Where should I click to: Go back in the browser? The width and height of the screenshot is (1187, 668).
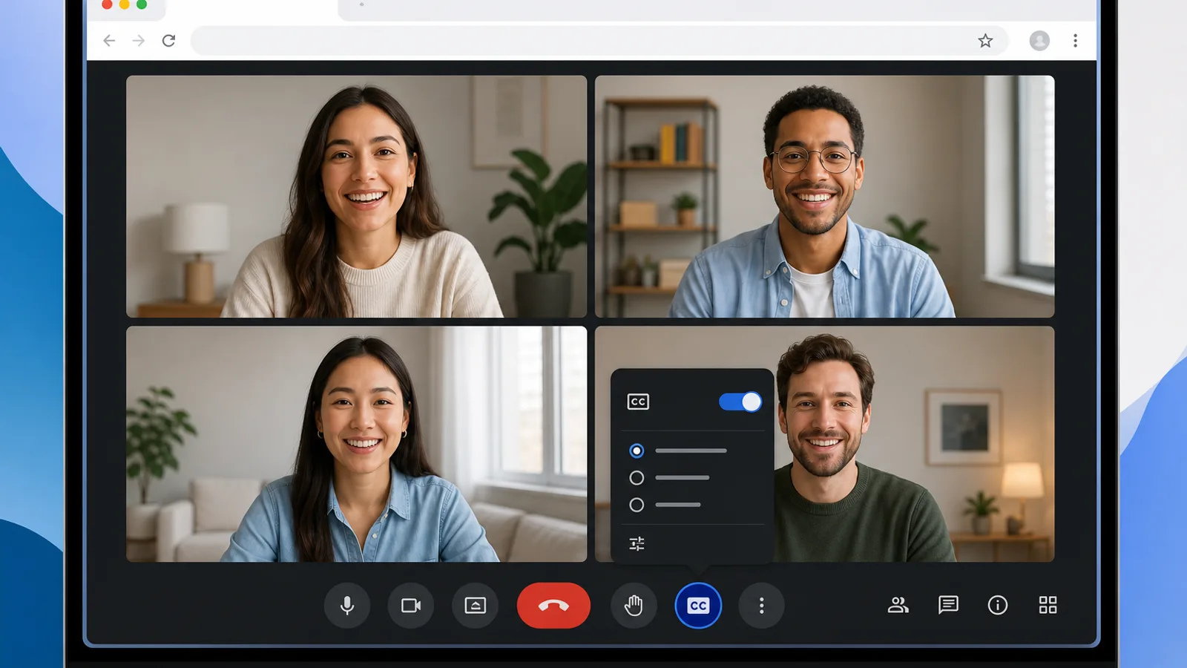coord(109,40)
